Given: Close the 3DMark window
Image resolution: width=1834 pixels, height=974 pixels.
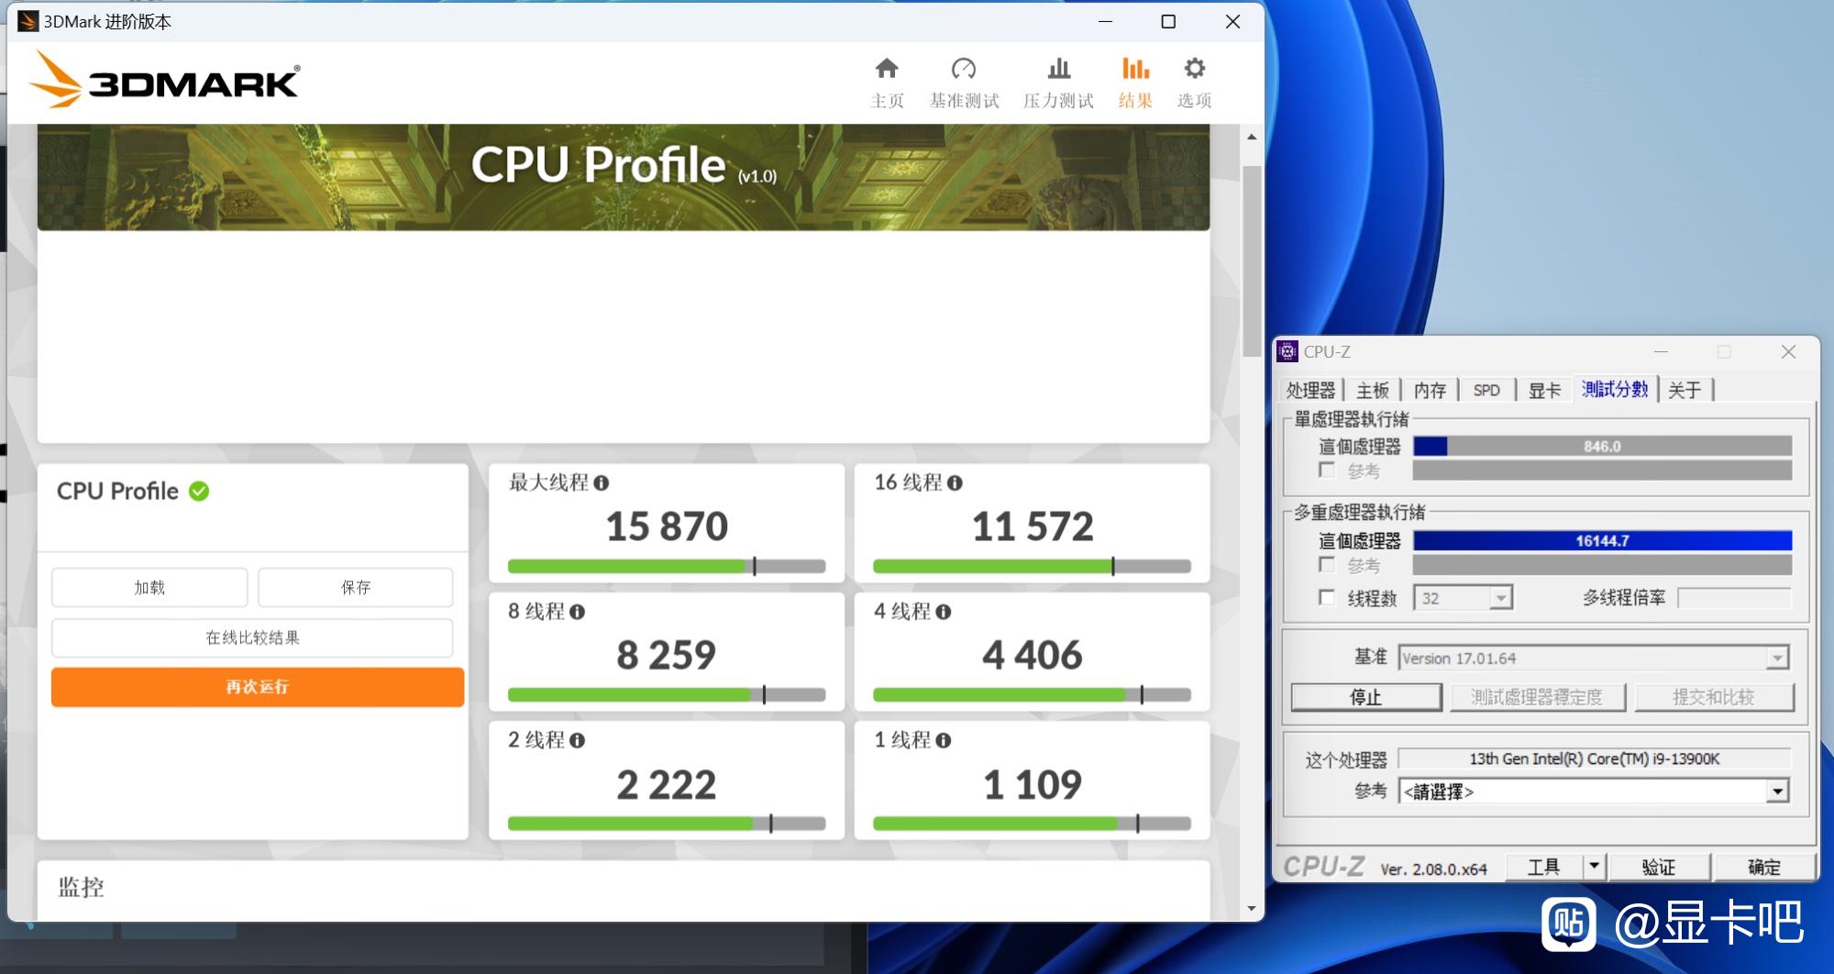Looking at the screenshot, I should pos(1232,21).
